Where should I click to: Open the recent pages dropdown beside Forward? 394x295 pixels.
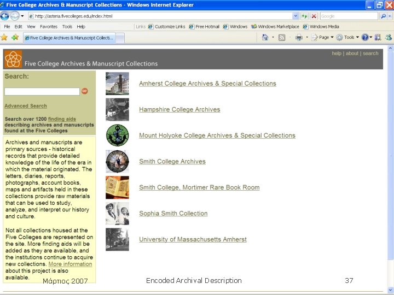22,16
